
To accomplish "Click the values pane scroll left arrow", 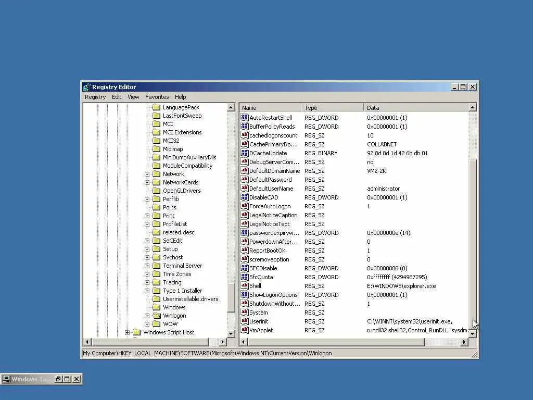I will coord(244,342).
